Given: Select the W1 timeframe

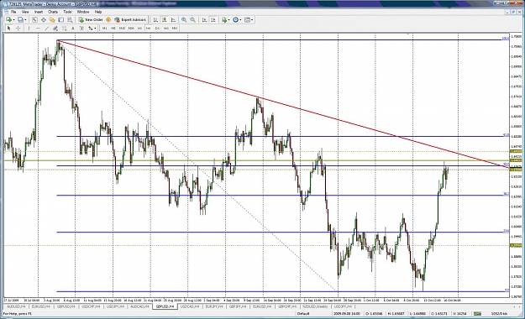Looking at the screenshot, I should point(166,28).
